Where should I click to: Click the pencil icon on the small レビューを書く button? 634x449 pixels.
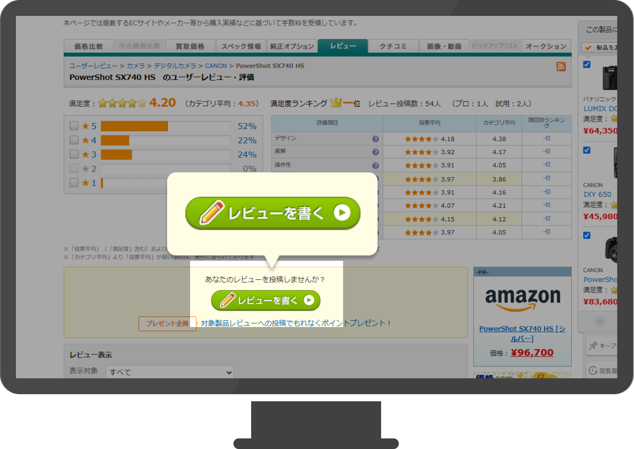coord(227,300)
